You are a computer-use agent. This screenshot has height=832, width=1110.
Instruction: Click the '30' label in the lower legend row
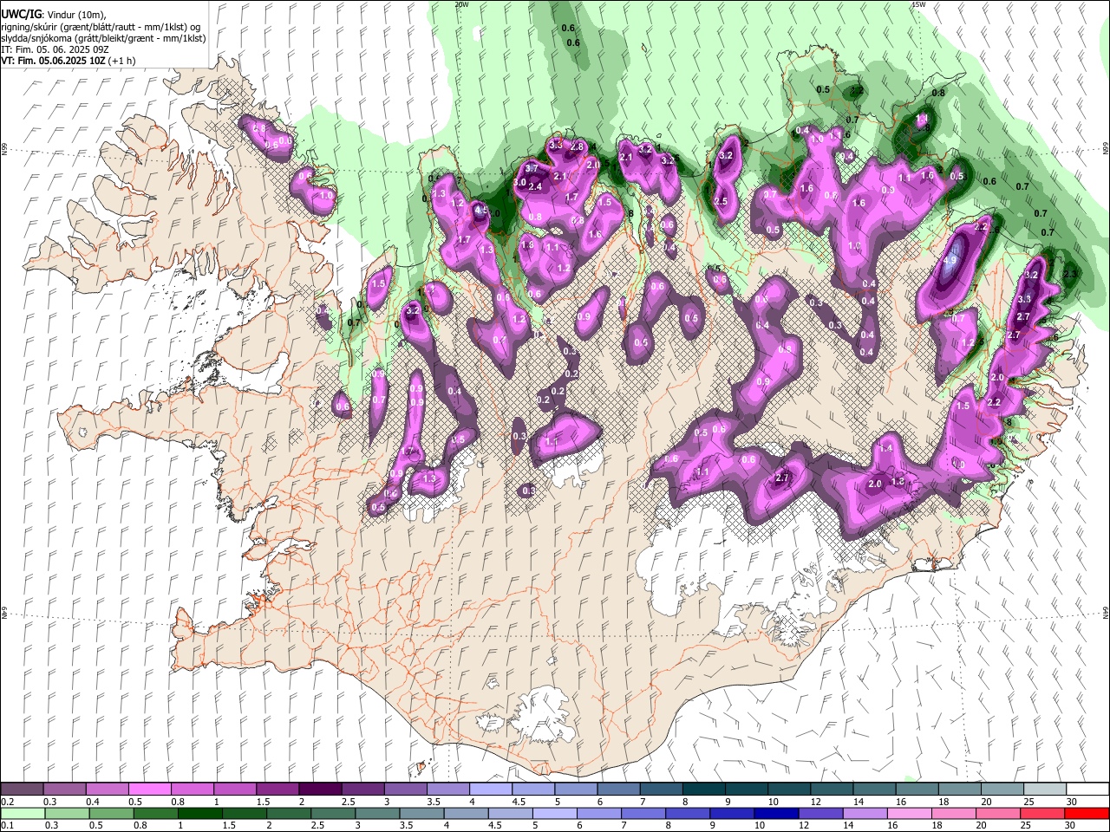click(1071, 826)
